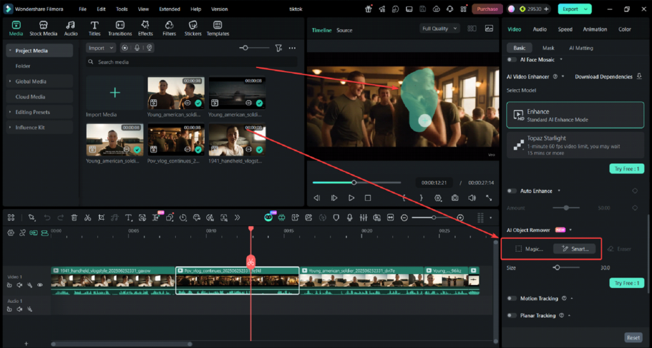This screenshot has width=652, height=348.
Task: Click the filter icon in media panel
Action: point(279,48)
